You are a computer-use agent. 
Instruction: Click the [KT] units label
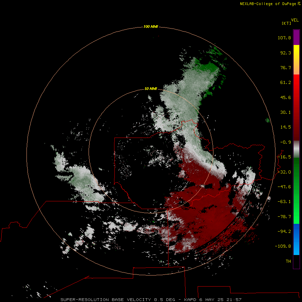[x=286, y=23]
